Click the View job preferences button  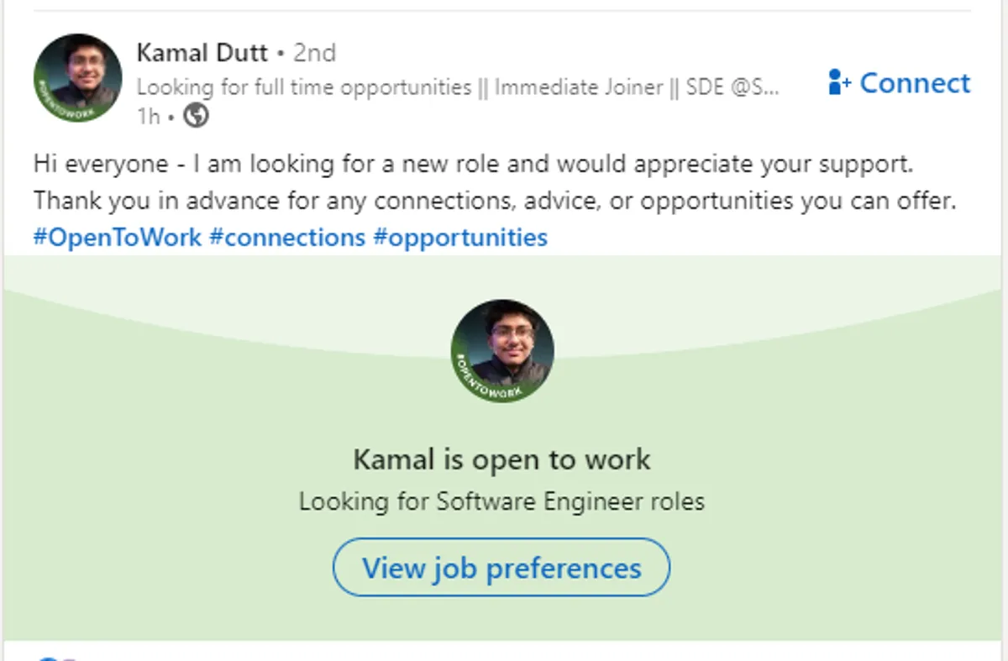(501, 568)
